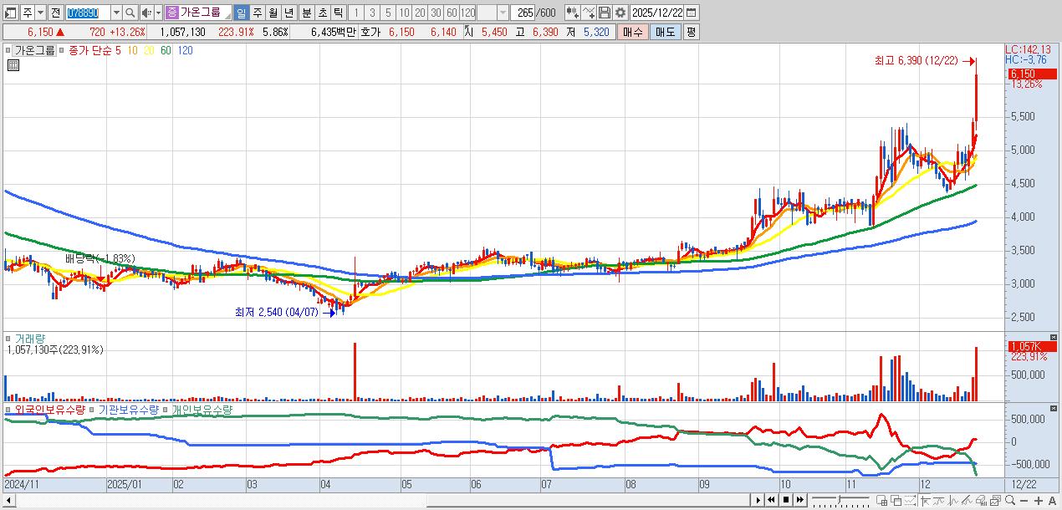
Task: Click the 최고 6,390 (12/22) annotation
Action: pyautogui.click(x=916, y=61)
